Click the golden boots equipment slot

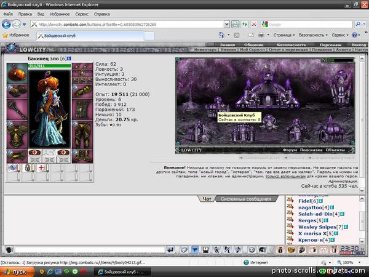(82, 156)
